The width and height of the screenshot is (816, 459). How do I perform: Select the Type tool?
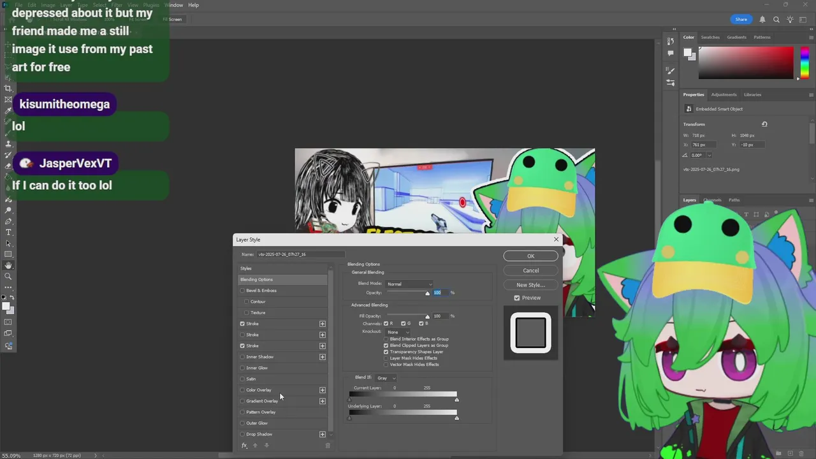(x=8, y=232)
